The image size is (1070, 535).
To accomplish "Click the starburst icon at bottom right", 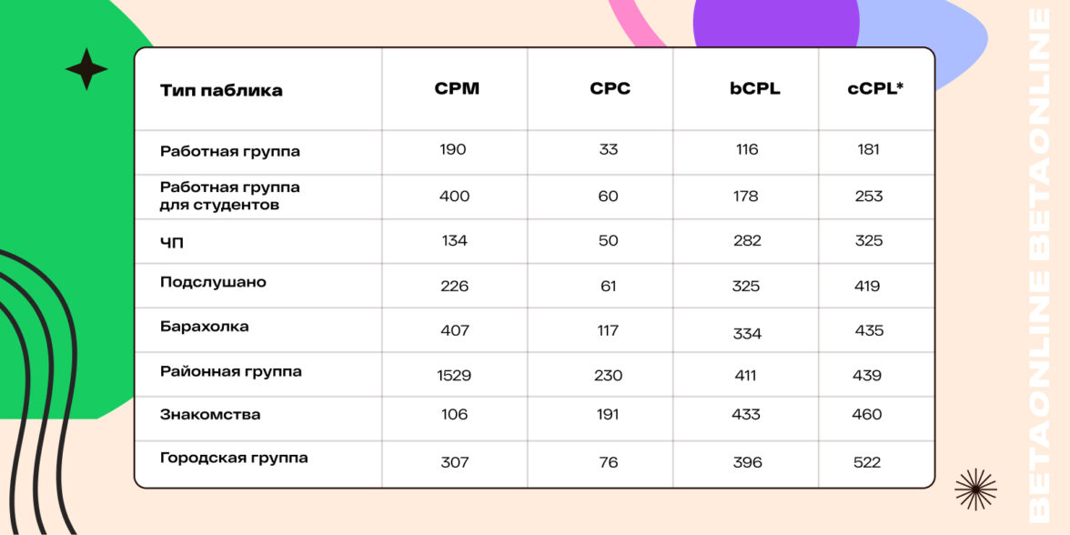I will click(975, 490).
